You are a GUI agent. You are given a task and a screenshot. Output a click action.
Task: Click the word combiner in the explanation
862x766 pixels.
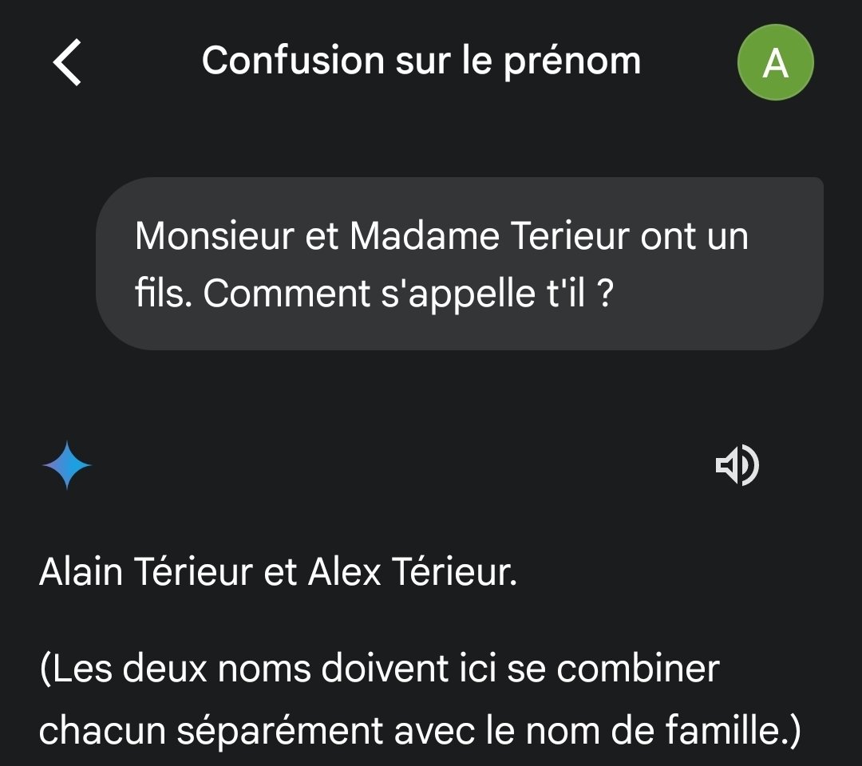[x=638, y=669]
